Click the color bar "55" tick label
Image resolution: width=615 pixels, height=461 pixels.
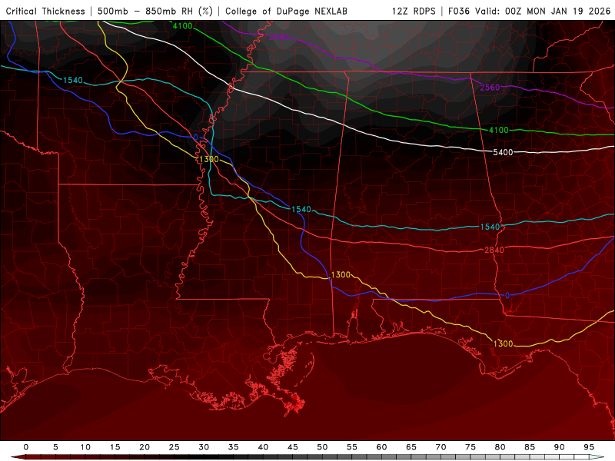tap(352, 447)
